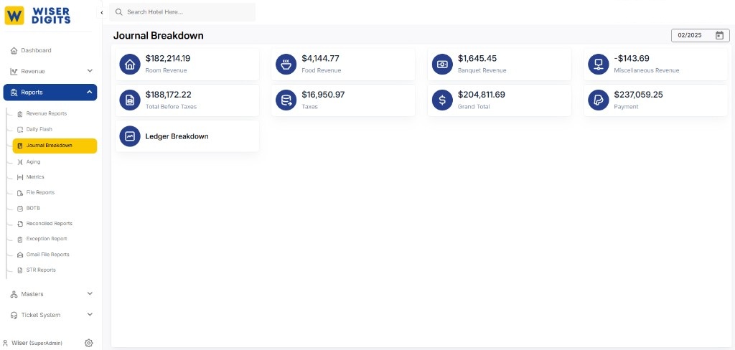This screenshot has height=350, width=735.
Task: Open the BOTB report
Action: coord(34,208)
